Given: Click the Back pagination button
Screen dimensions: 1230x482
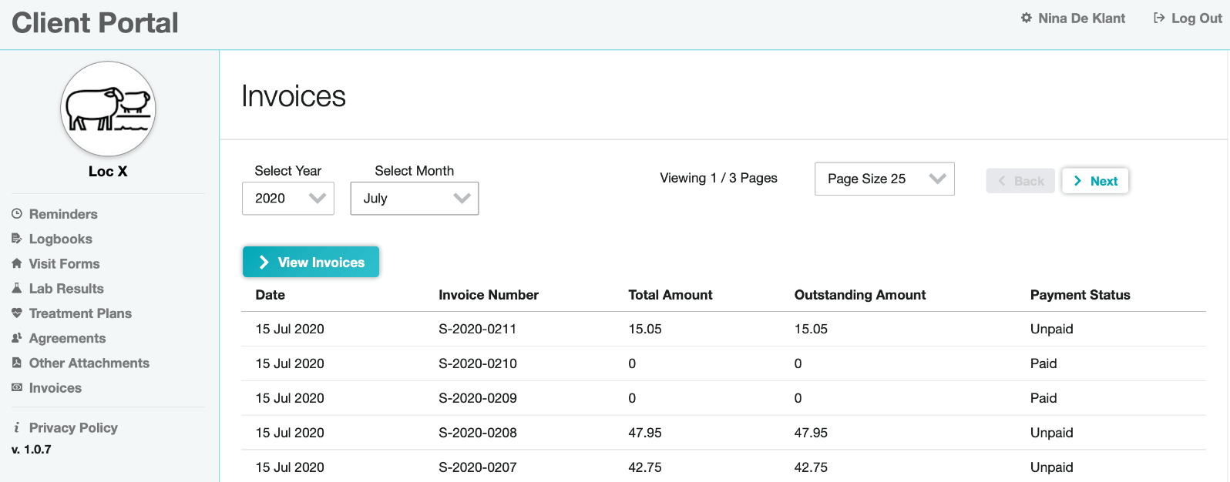Looking at the screenshot, I should (1020, 181).
